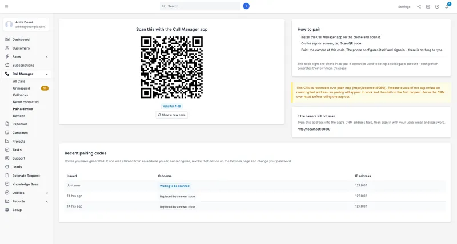Image resolution: width=457 pixels, height=244 pixels.
Task: Select Pair a device submenu item
Action: point(23,109)
